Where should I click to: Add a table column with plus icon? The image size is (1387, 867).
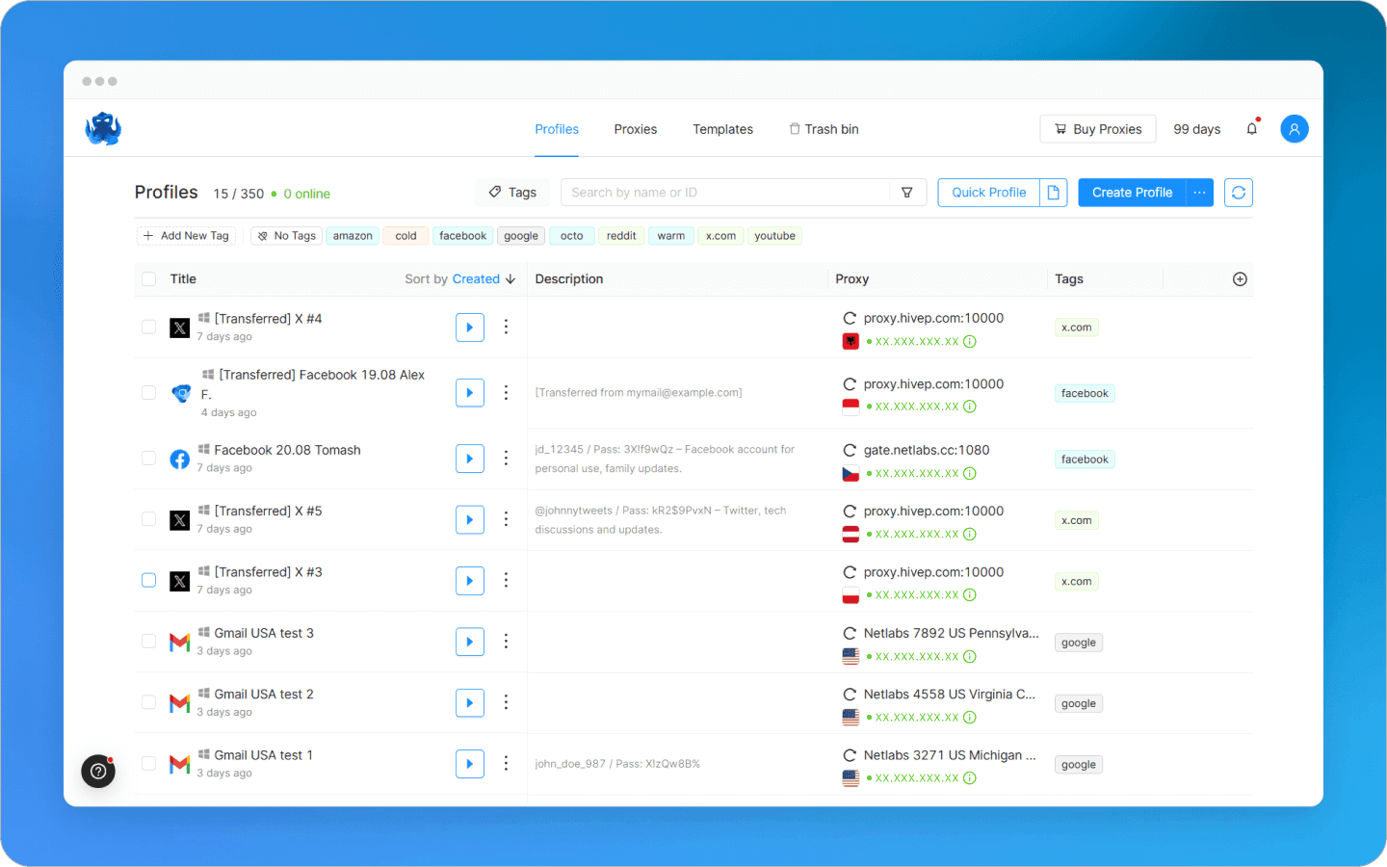click(1241, 279)
